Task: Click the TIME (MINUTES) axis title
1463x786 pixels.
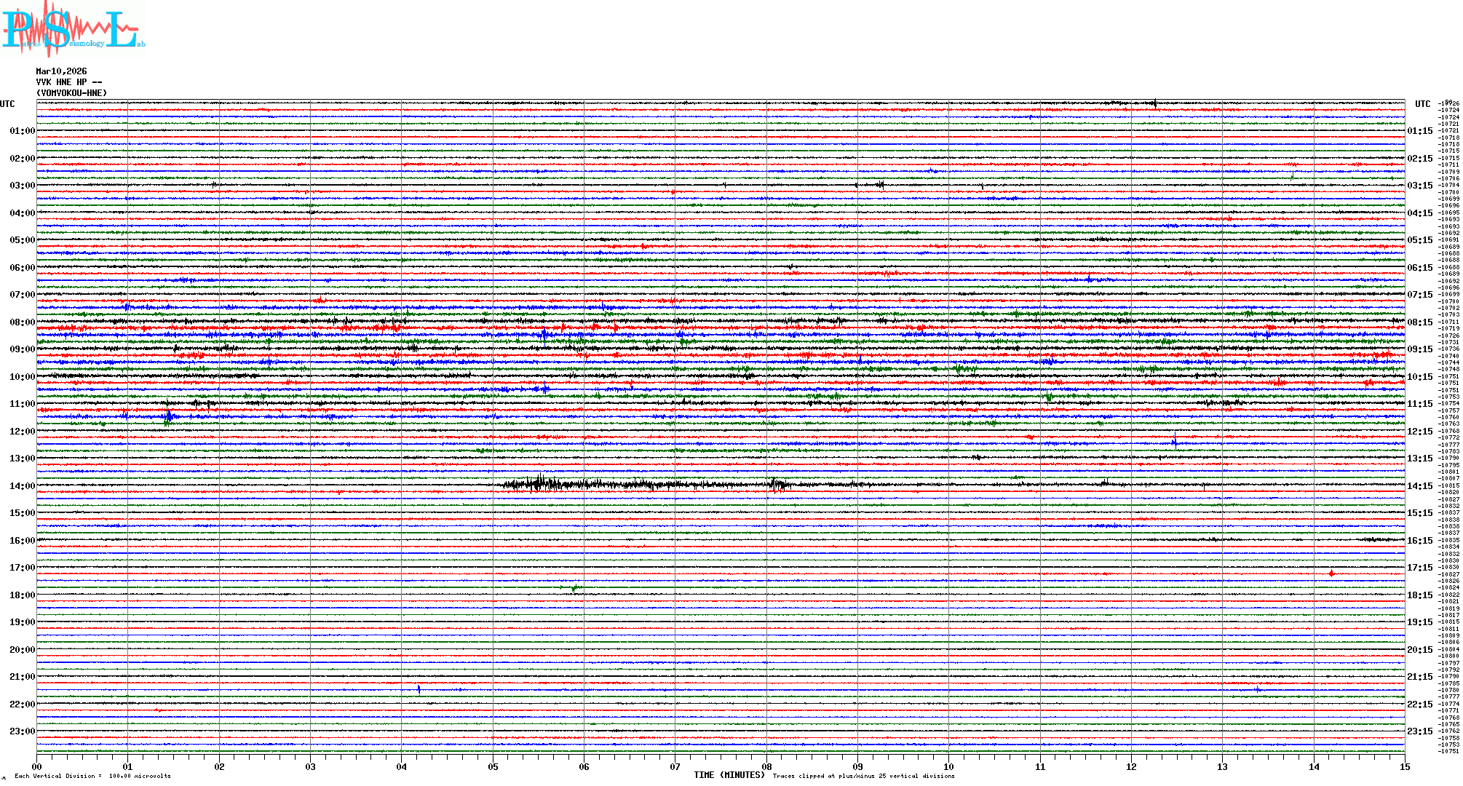Action: (729, 775)
